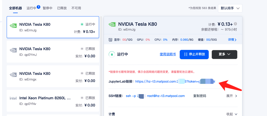Expand the SSH link details with 展开

232,96
